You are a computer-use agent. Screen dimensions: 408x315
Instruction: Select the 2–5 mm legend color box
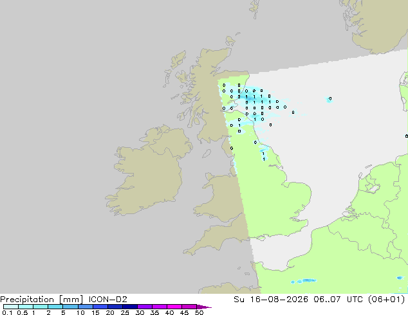coord(55,307)
